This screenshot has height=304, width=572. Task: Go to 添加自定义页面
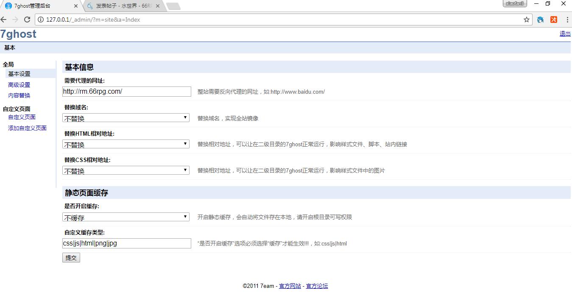28,128
